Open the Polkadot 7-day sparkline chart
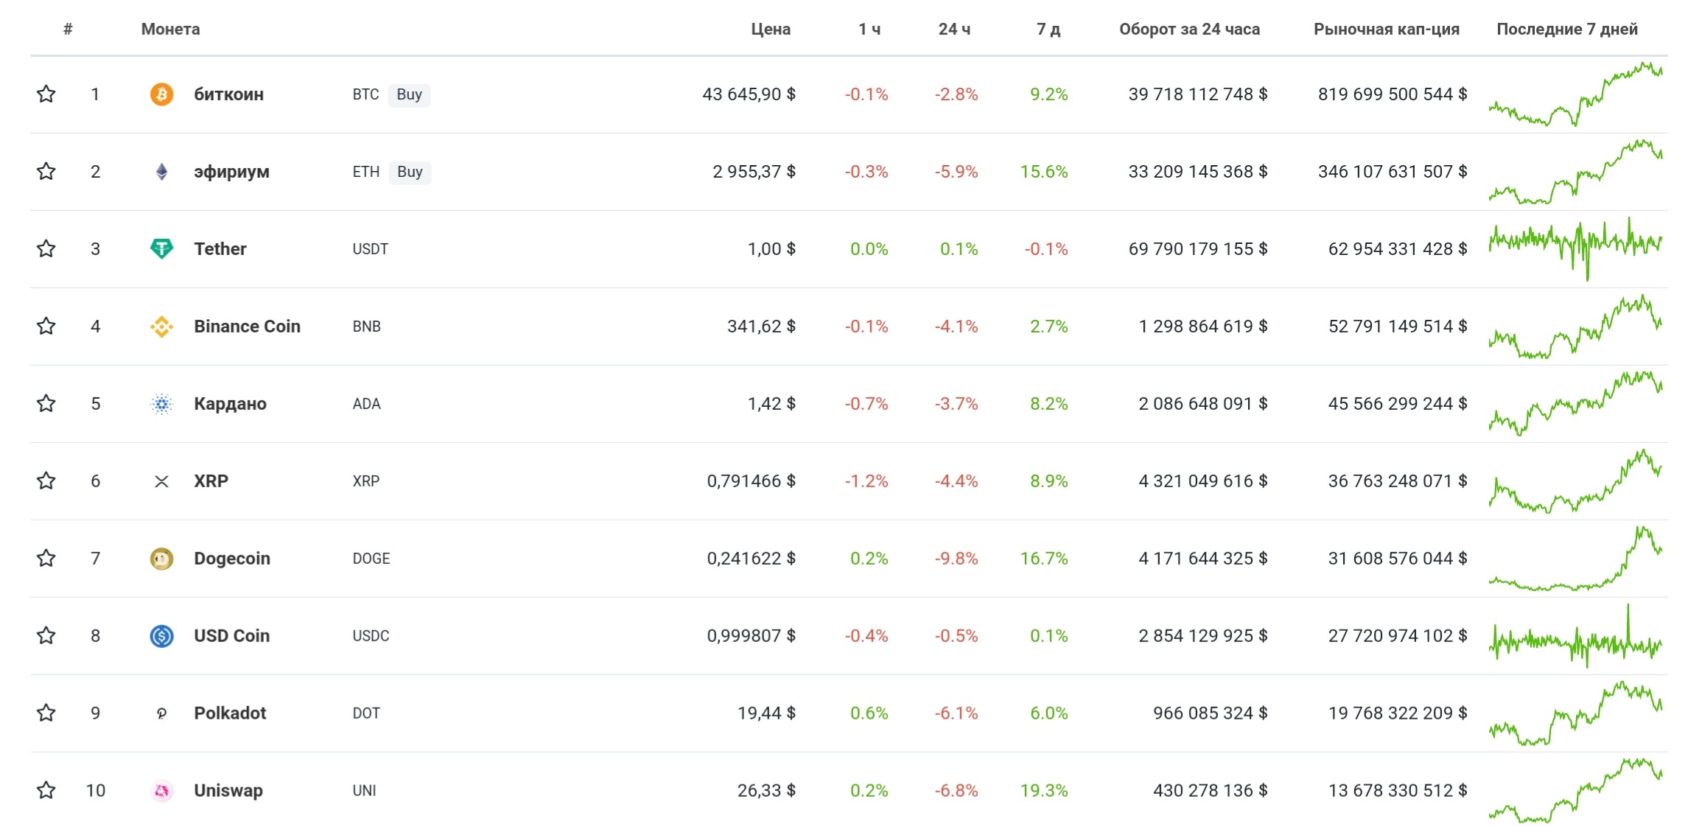 pos(1575,713)
